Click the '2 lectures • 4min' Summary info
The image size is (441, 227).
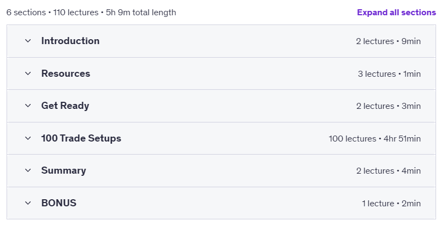coord(389,171)
